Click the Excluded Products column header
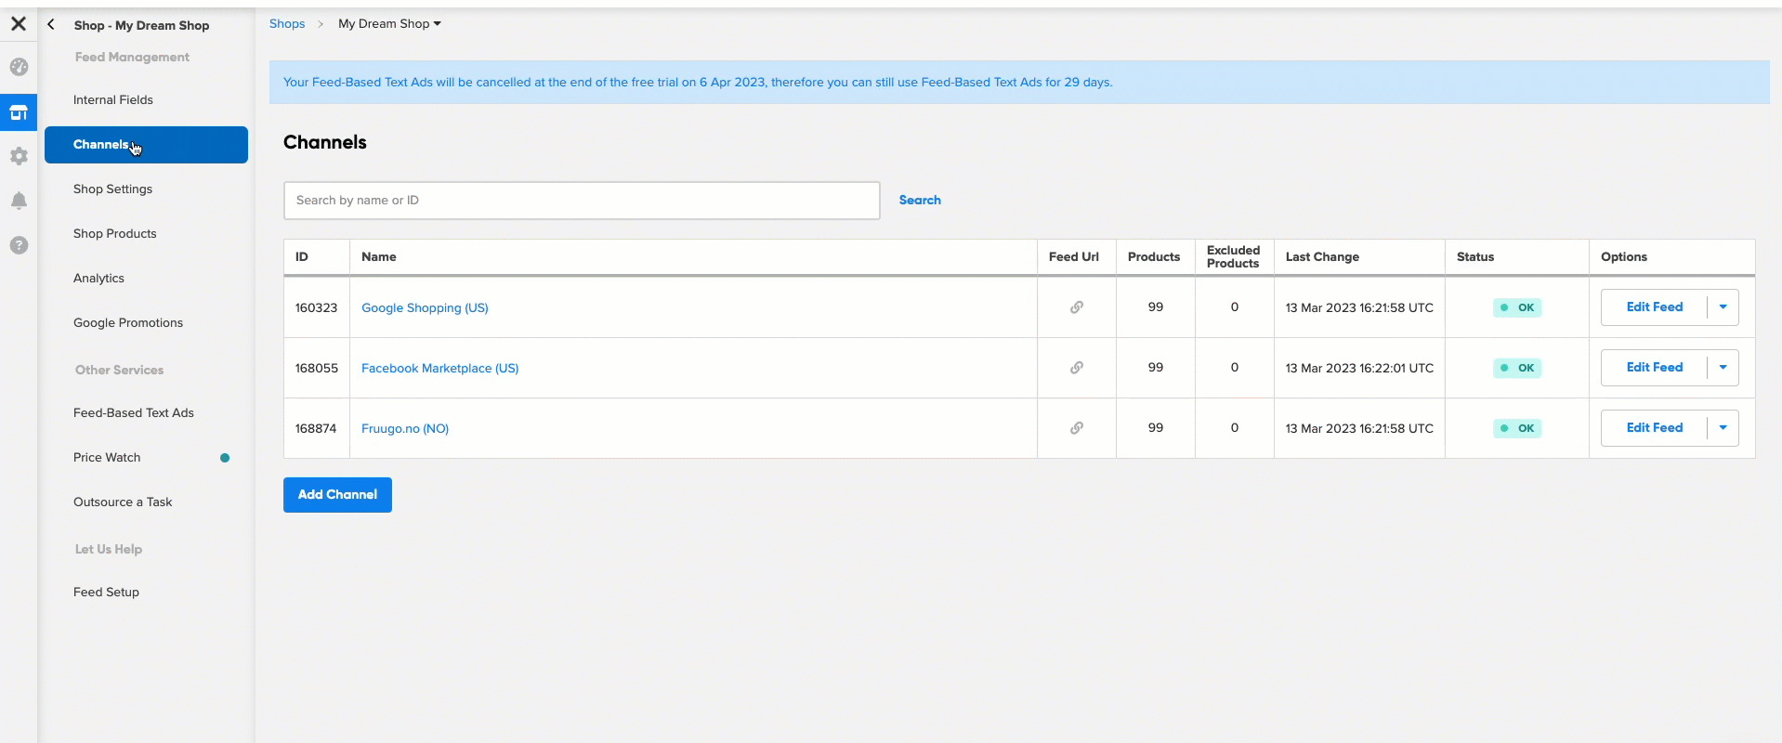 [x=1233, y=257]
